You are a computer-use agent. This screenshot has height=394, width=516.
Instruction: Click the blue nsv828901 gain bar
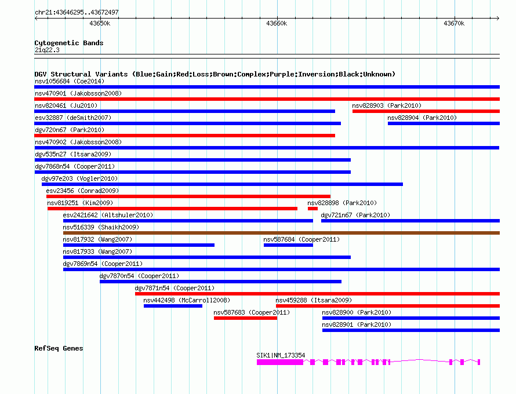tap(411, 330)
